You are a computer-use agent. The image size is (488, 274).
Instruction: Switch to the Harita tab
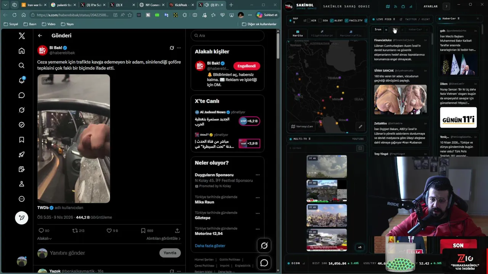click(x=298, y=33)
